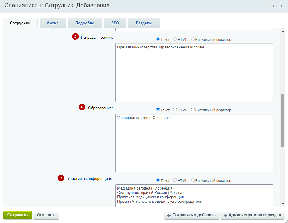Click into the Участие в конференциях text area

click(x=194, y=195)
